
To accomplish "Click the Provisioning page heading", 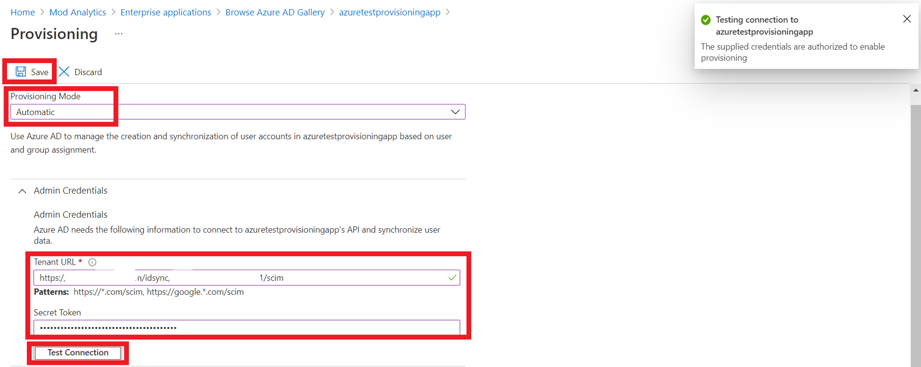I will click(x=54, y=33).
